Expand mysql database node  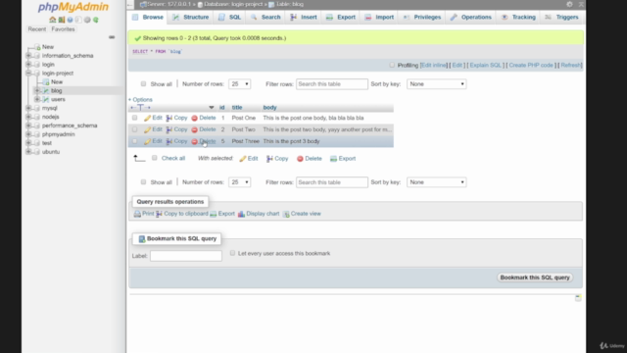(x=28, y=108)
